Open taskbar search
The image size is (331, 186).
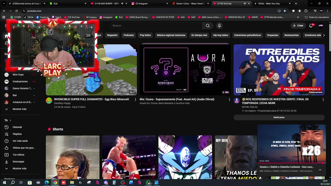coord(13,183)
